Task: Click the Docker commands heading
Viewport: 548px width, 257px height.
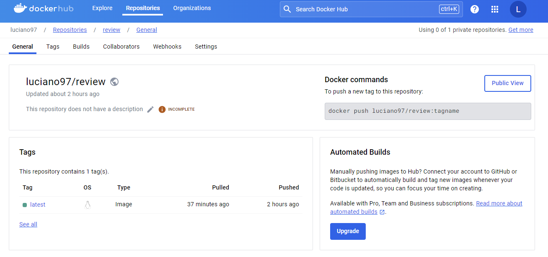Action: (357, 80)
